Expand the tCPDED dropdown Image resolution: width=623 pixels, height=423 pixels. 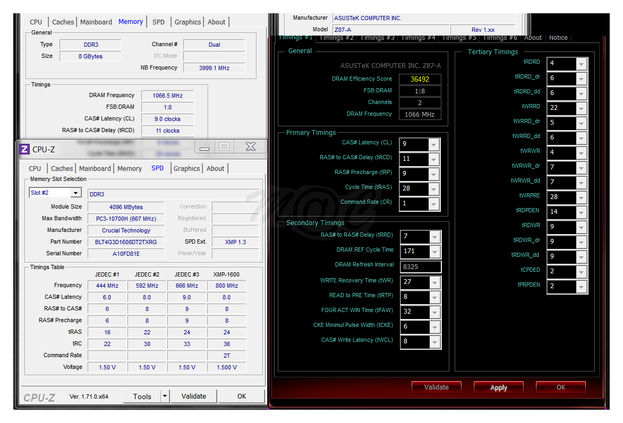pos(581,272)
